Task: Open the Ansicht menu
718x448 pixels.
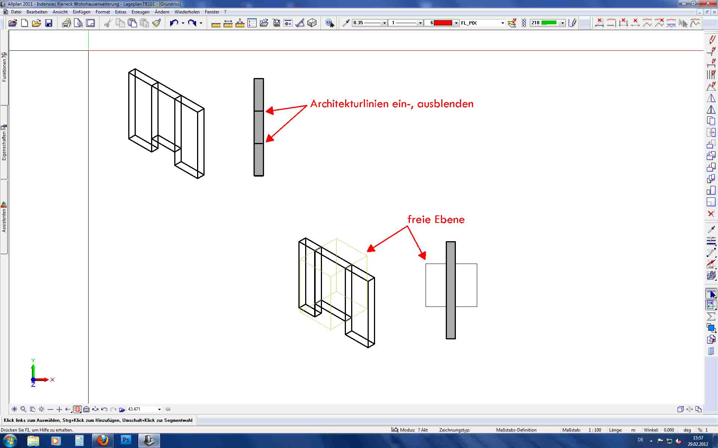Action: tap(60, 12)
